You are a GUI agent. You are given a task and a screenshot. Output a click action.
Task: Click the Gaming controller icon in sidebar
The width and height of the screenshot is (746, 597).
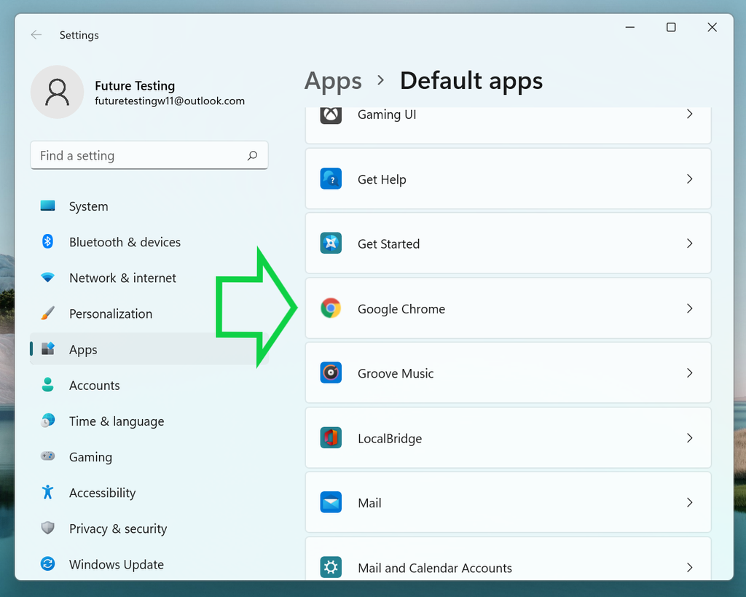[47, 457]
